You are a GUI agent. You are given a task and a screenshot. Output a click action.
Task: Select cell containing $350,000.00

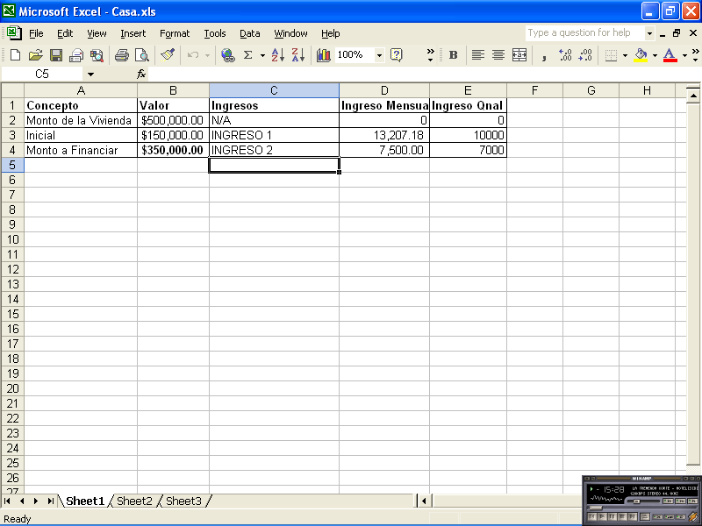pyautogui.click(x=173, y=150)
